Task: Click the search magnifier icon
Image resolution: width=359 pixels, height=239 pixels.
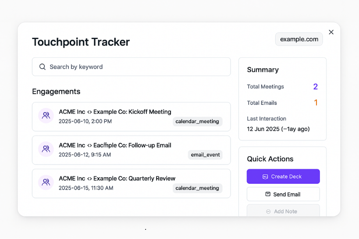Action: click(43, 67)
